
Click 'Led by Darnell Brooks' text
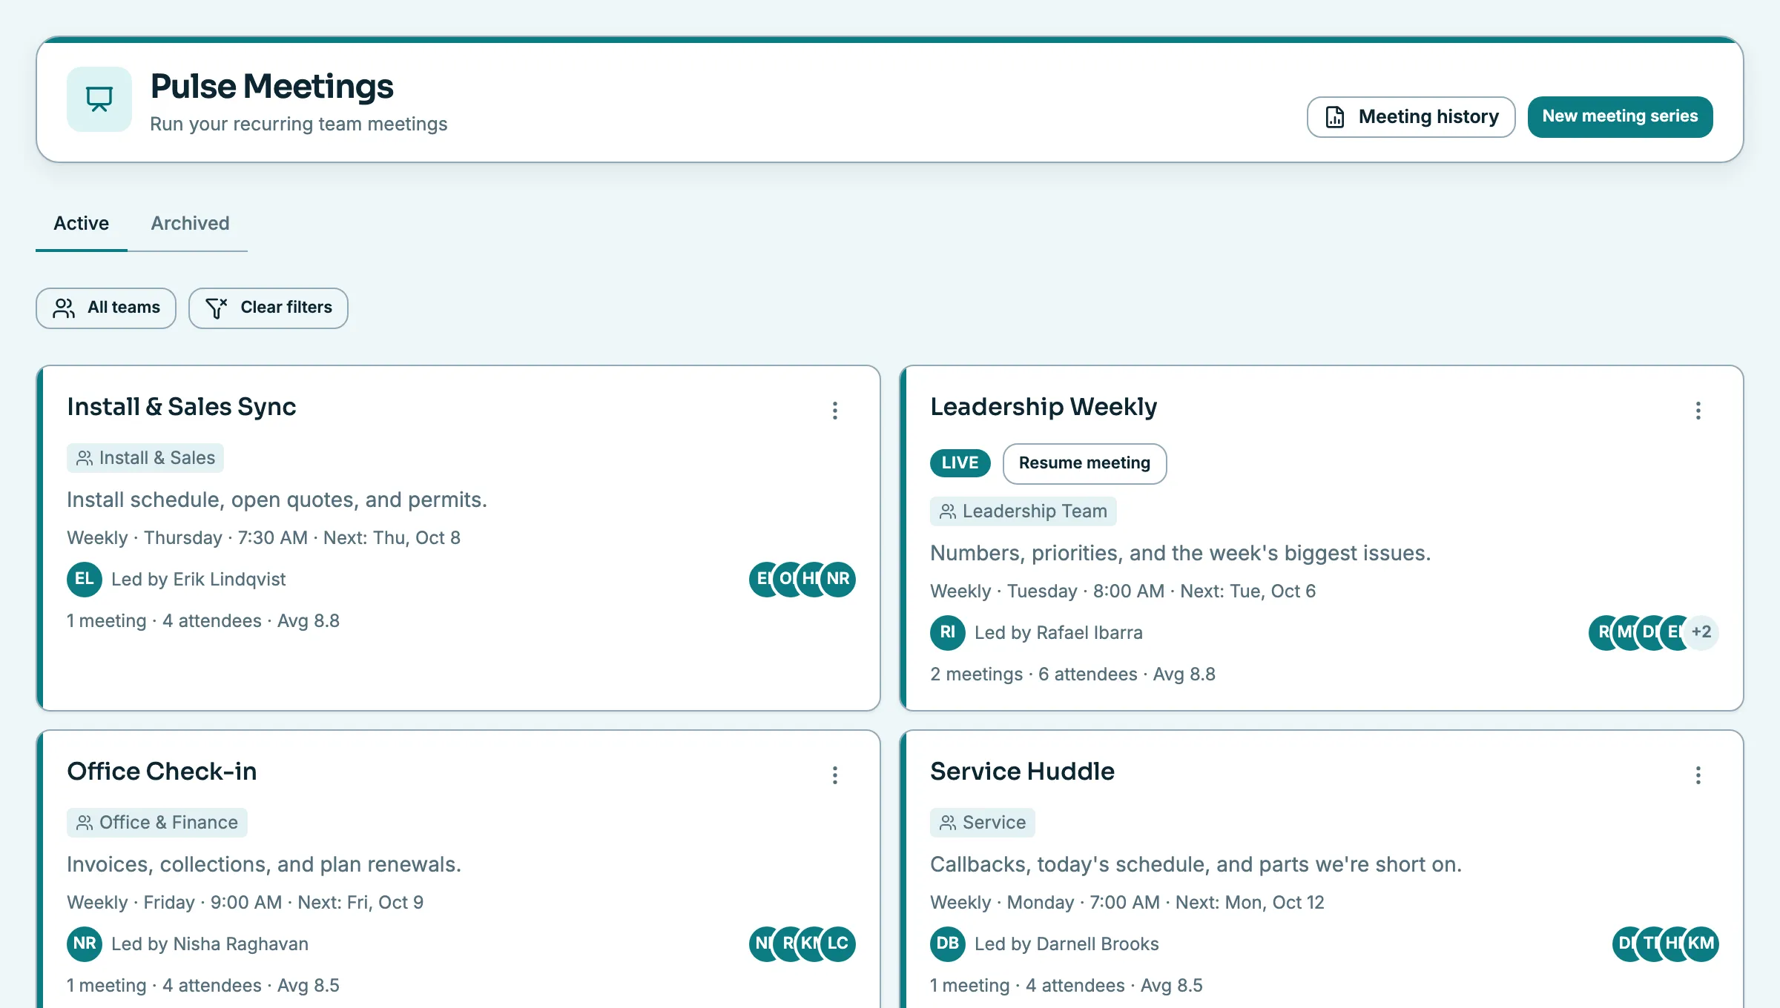coord(1067,944)
